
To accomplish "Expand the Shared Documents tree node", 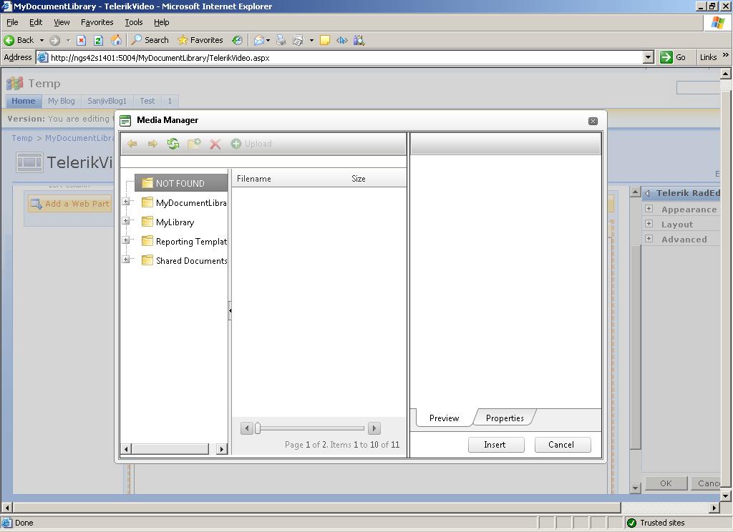I will coord(126,259).
